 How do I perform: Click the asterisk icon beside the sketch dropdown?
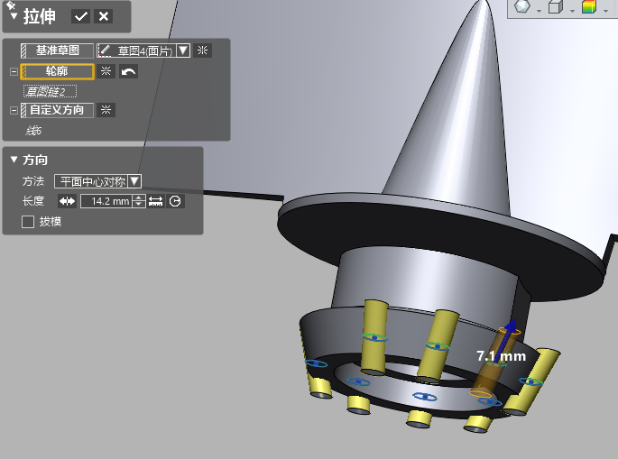click(x=202, y=50)
